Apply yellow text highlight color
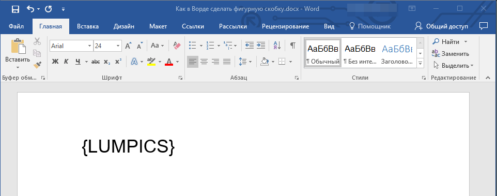Viewport: 497px width, 196px height. (151, 62)
